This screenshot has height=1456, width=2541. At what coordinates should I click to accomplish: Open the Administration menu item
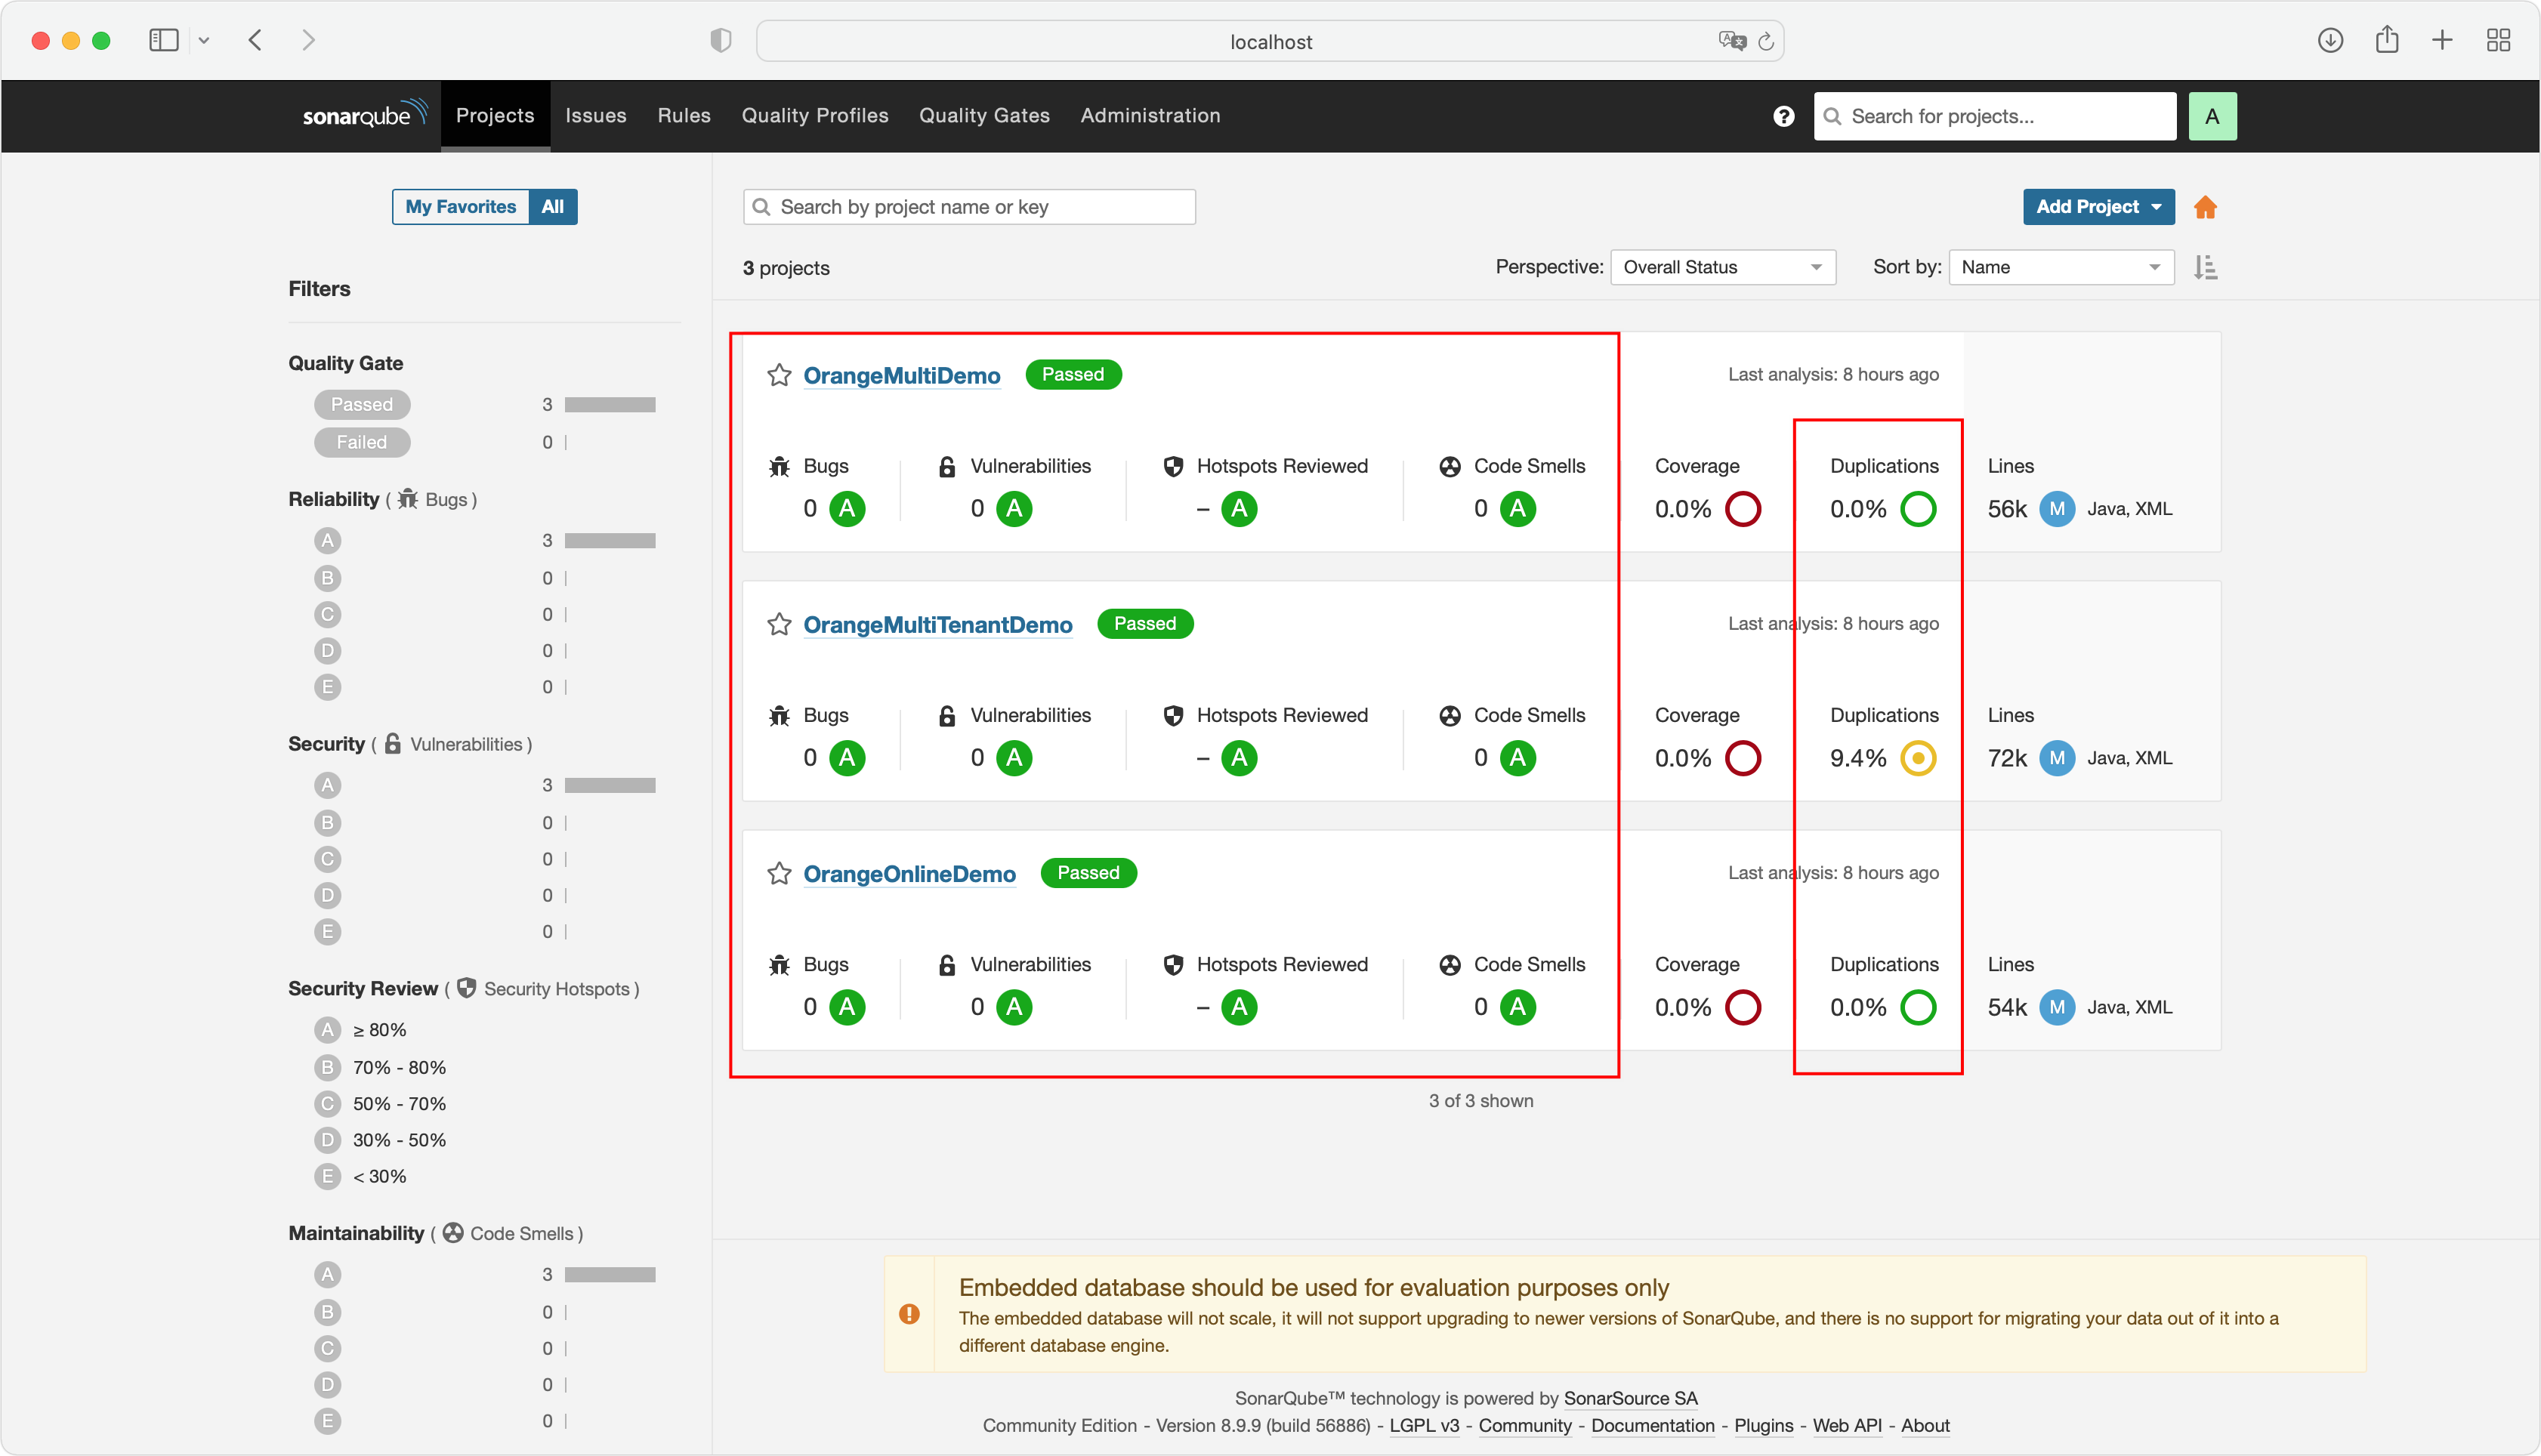click(x=1150, y=115)
